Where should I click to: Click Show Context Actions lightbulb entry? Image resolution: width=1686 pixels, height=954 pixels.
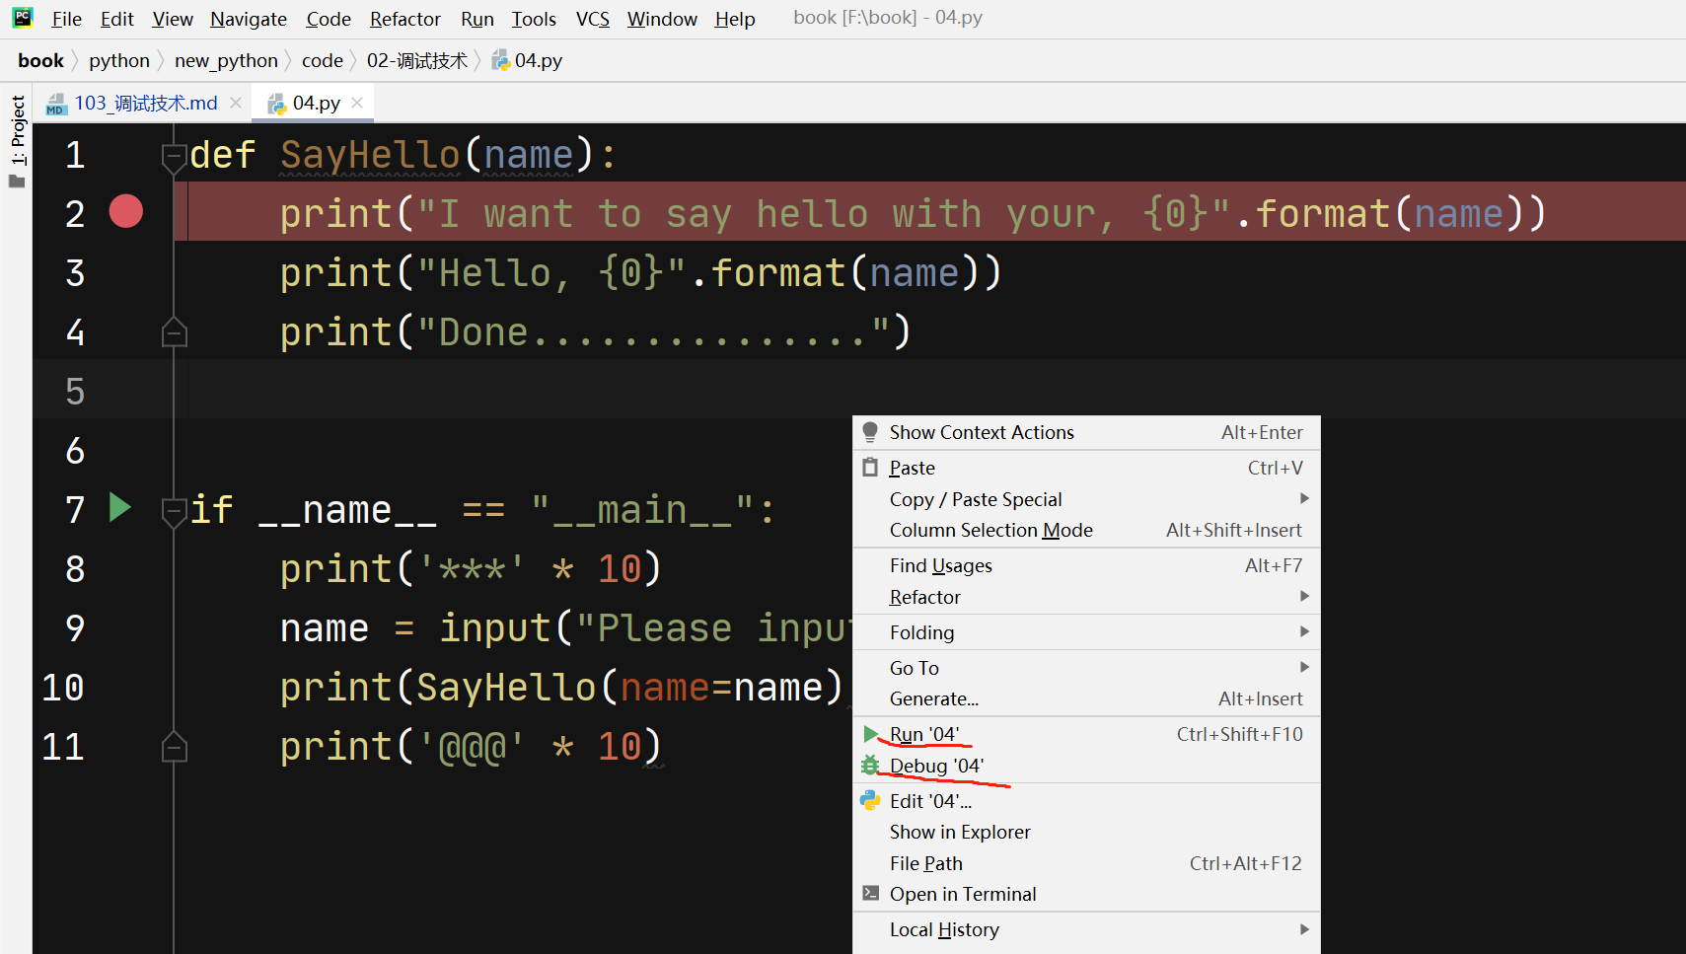(x=981, y=432)
